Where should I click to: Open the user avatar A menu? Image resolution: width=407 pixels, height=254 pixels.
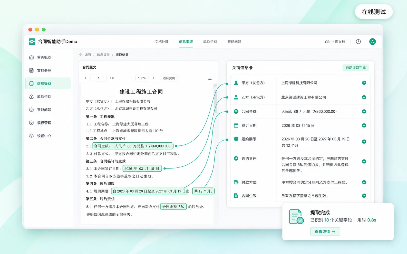[x=372, y=41]
